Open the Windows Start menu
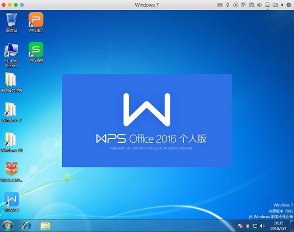 [x=7, y=226]
